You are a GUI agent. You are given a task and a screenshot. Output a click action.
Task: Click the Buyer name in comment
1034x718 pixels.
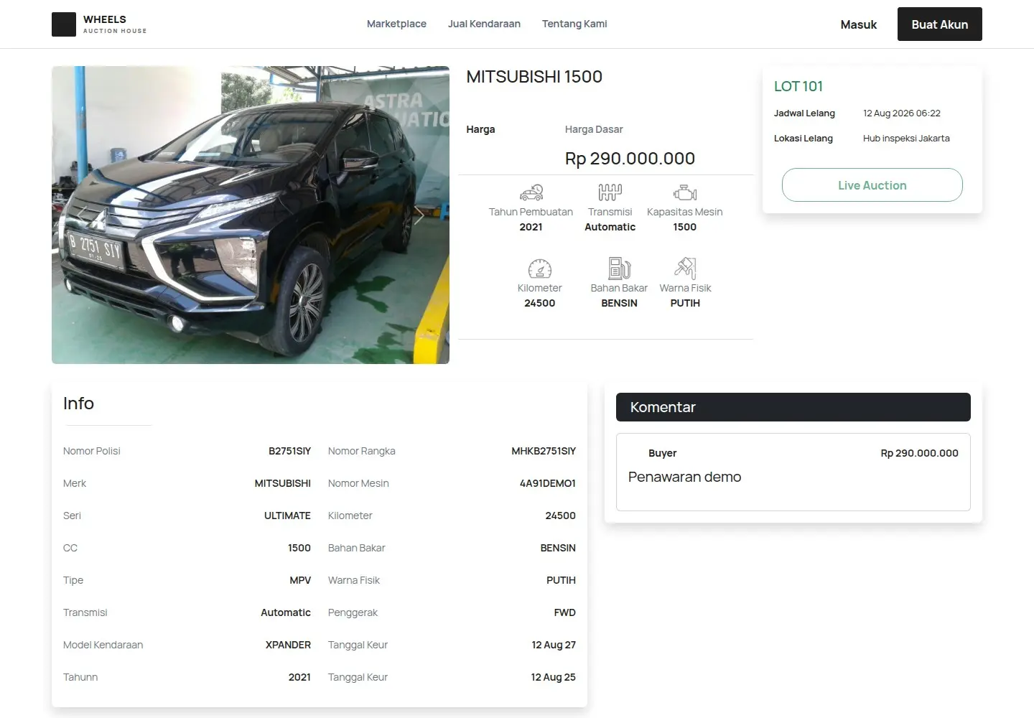[662, 453]
